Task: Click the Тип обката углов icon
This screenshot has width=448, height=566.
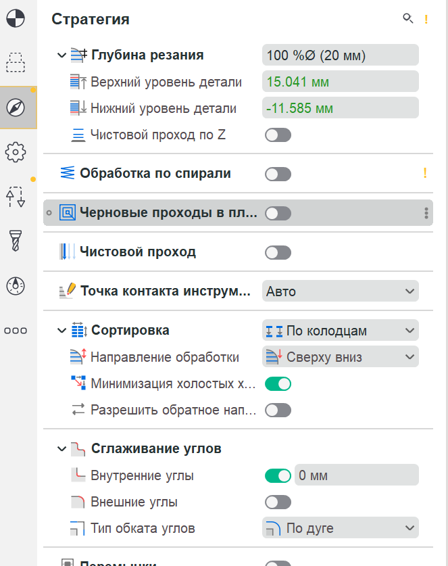Action: pos(78,528)
